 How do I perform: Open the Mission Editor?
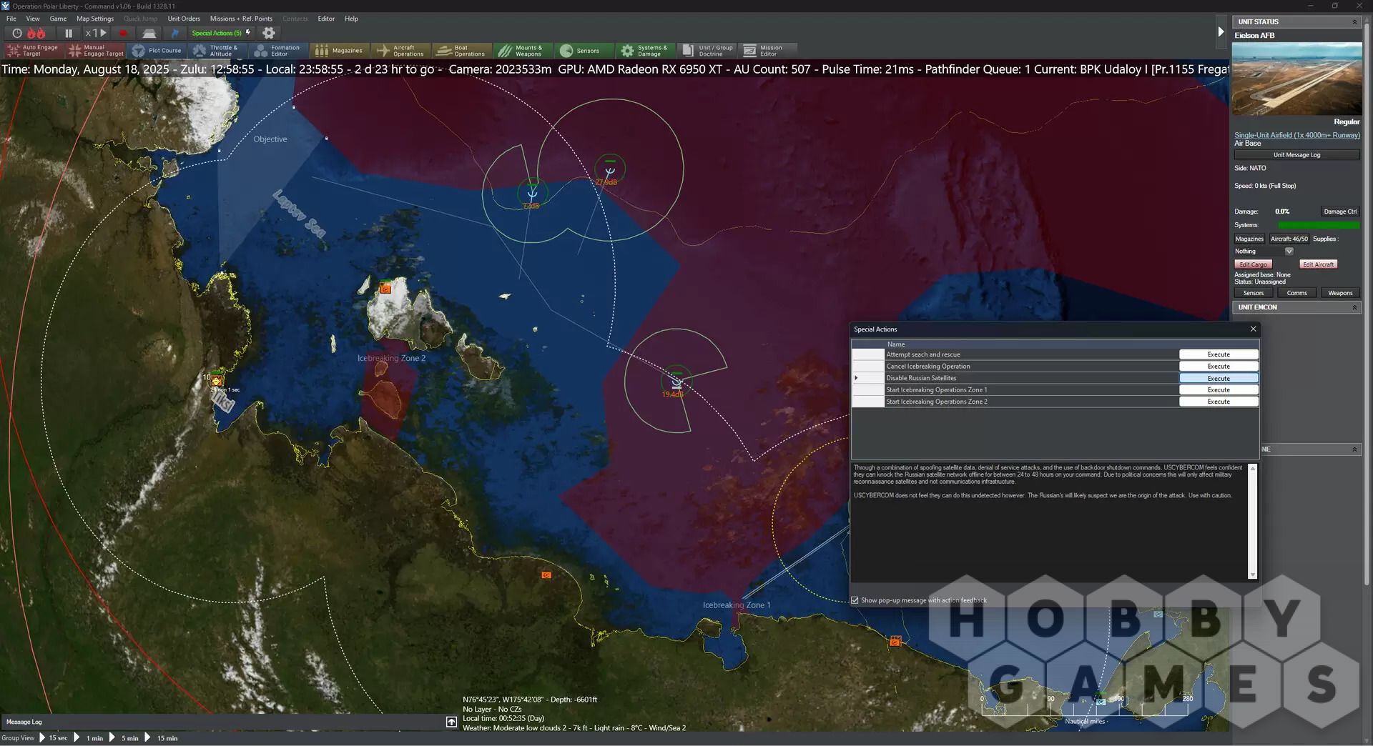click(x=767, y=51)
